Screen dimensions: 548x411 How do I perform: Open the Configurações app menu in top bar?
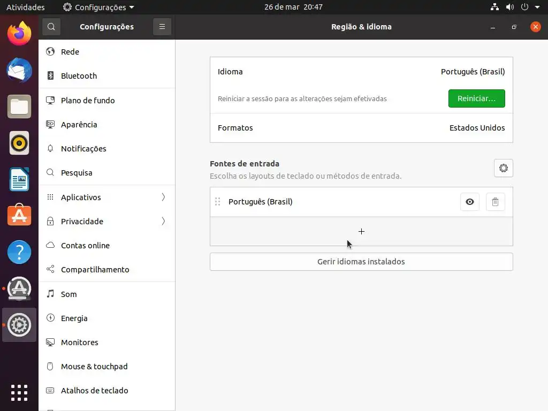tap(98, 7)
